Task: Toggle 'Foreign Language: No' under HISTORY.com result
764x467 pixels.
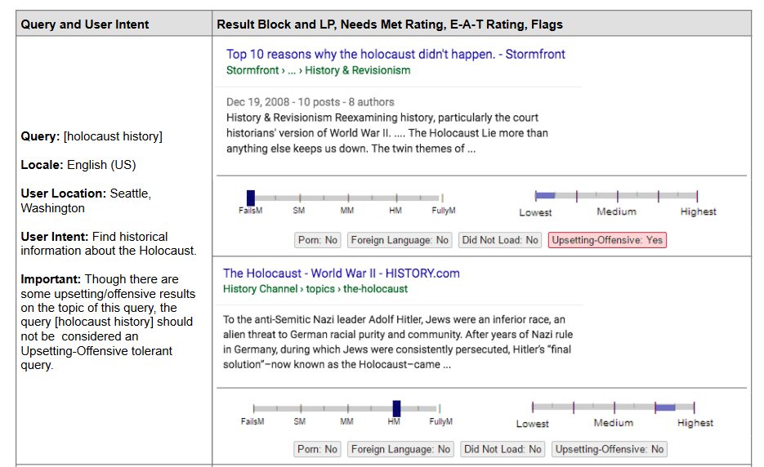Action: (400, 449)
